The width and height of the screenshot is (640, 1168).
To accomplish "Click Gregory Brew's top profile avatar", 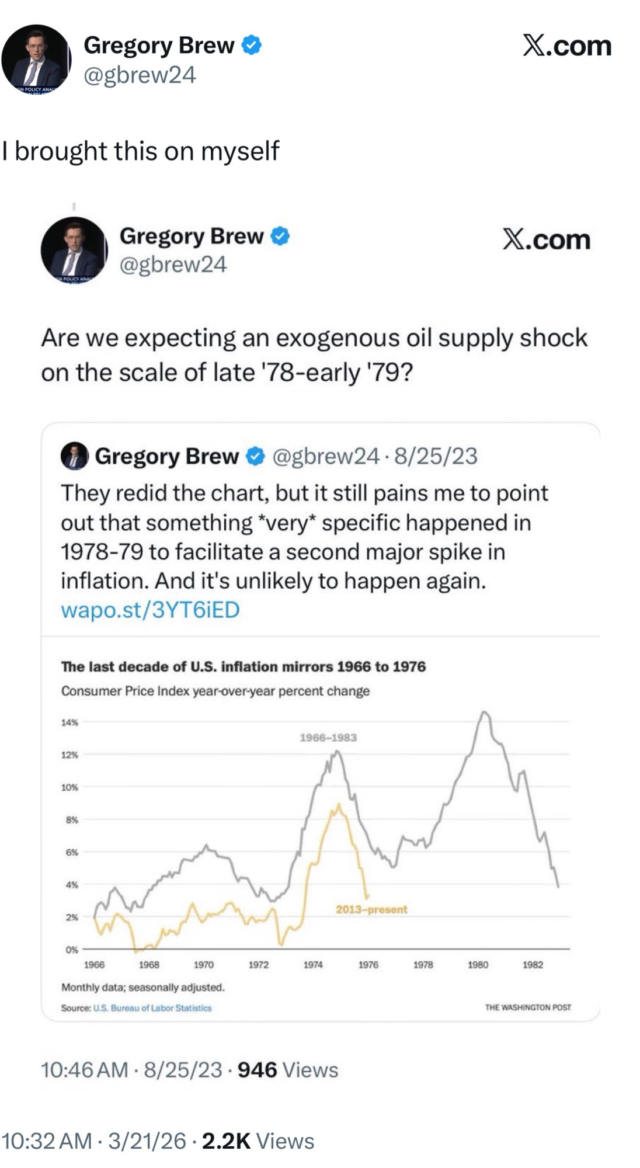I will coord(36,60).
